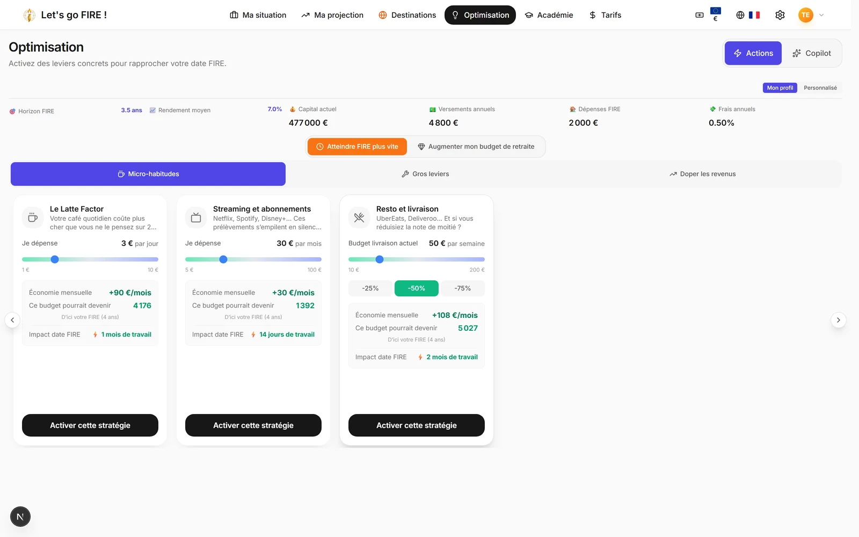
Task: Open the Micro-habitudes tab
Action: coord(148,174)
